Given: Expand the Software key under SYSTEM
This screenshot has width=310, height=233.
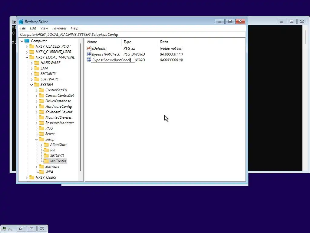Looking at the screenshot, I should click(37, 167).
